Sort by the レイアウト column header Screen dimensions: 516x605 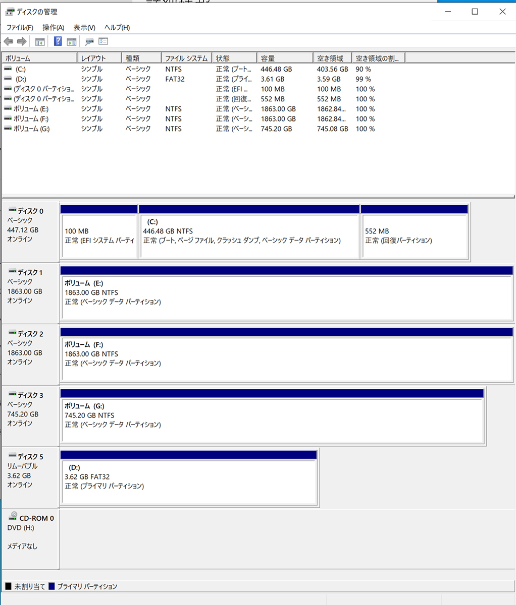pyautogui.click(x=99, y=58)
